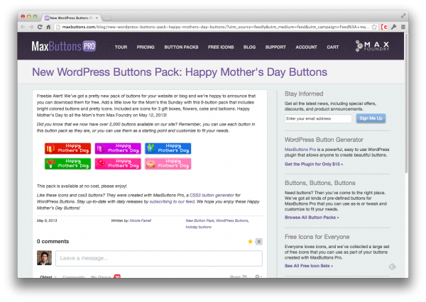Click the browser vertical scrollbar

406,103
